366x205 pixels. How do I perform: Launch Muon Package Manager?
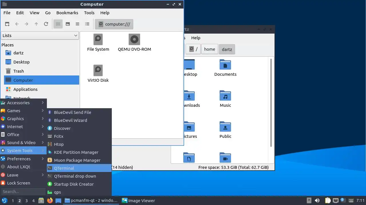pos(79,160)
